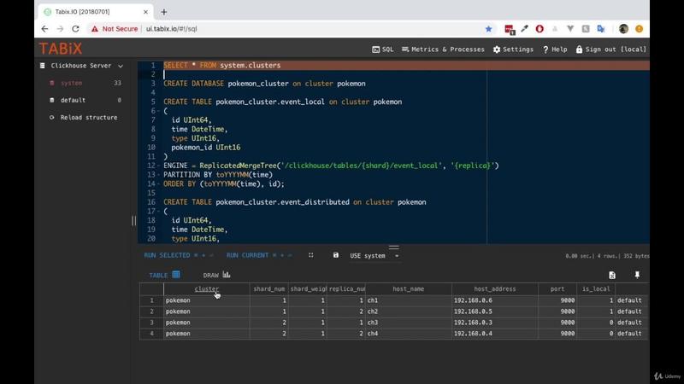Screen dimensions: 684x384
Task: Sign out of local session
Action: (x=610, y=49)
